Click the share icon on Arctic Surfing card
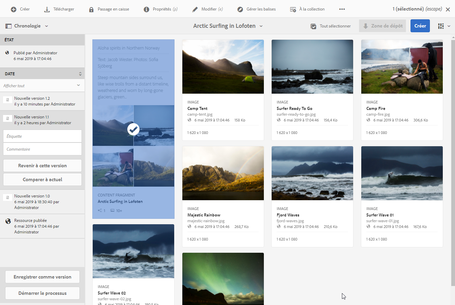Image resolution: width=455 pixels, height=305 pixels. point(100,211)
